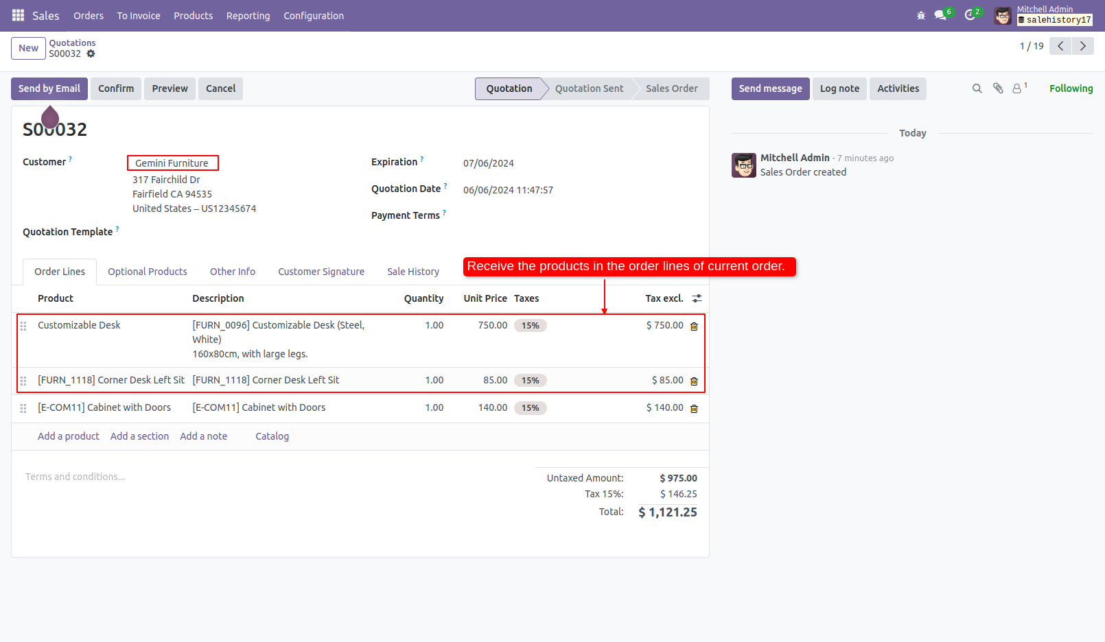Toggle the Following status off
The width and height of the screenshot is (1105, 642).
(1071, 88)
